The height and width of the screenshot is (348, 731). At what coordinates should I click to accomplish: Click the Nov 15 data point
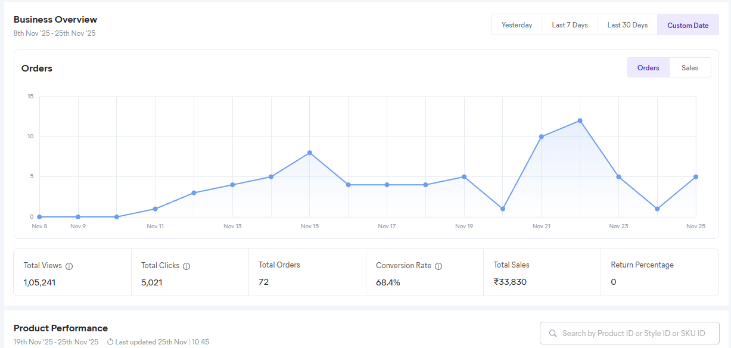pyautogui.click(x=310, y=153)
